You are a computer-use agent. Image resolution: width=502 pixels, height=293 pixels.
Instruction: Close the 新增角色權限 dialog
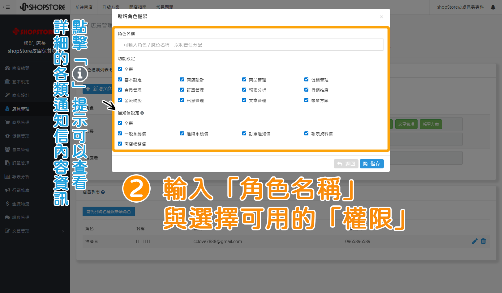pyautogui.click(x=381, y=17)
